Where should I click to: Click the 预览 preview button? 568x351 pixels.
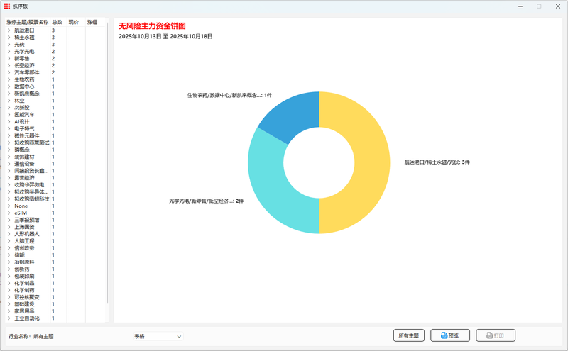click(x=450, y=335)
